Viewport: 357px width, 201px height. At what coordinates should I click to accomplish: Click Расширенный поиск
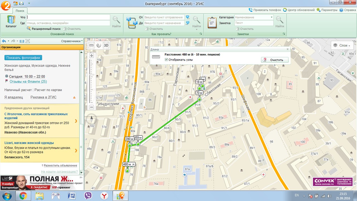(x=44, y=29)
